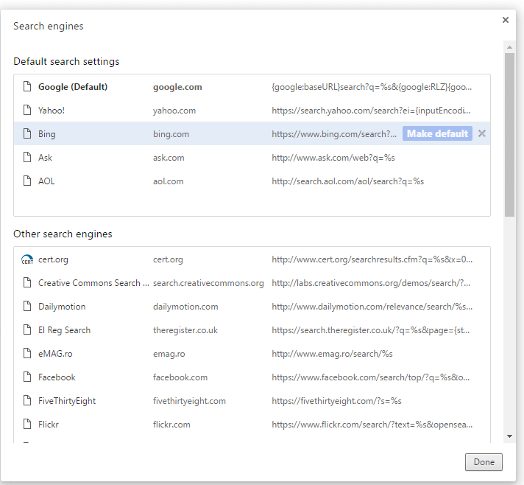Click the page icon next to eMAG.ro

pyautogui.click(x=27, y=354)
